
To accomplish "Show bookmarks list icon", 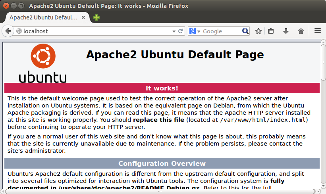I will pos(271,31).
